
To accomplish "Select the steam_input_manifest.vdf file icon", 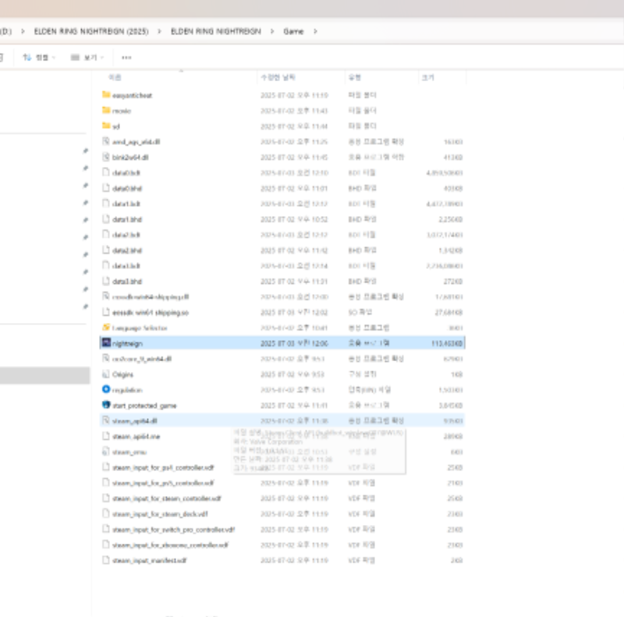I will click(106, 560).
